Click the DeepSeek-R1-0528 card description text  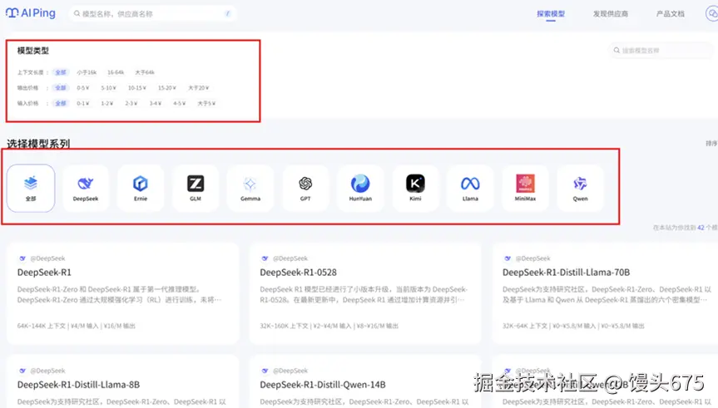click(x=364, y=294)
